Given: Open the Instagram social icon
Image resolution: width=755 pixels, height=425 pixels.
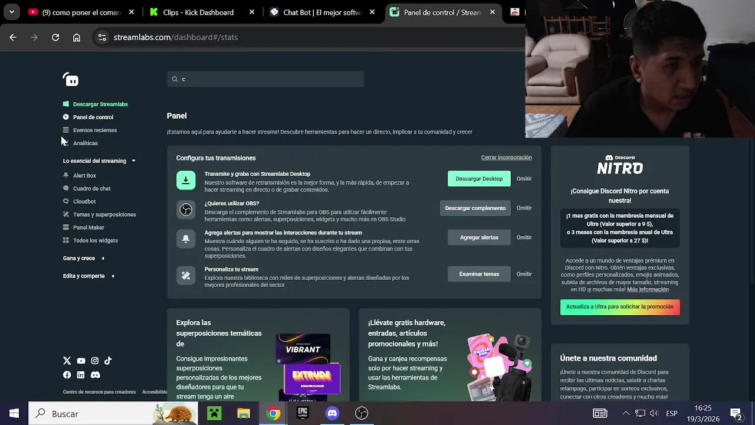Looking at the screenshot, I should click(x=94, y=361).
